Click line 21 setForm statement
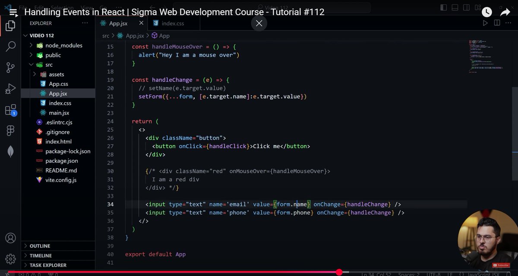This screenshot has width=518, height=276. (x=222, y=97)
